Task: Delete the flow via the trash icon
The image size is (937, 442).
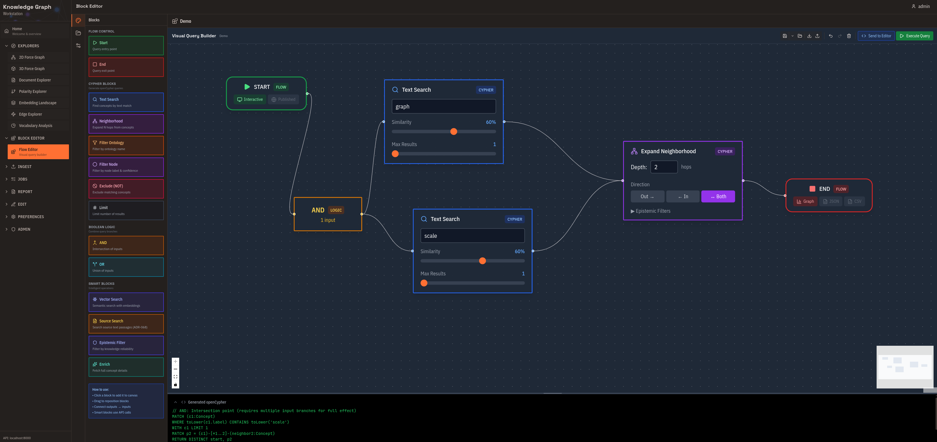Action: pyautogui.click(x=849, y=36)
